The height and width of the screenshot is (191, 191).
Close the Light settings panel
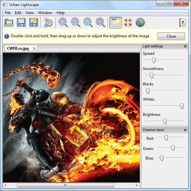185,46
